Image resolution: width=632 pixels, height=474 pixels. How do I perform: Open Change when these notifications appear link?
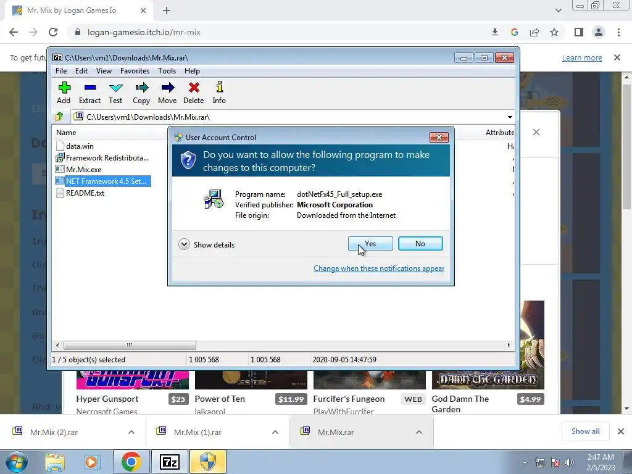(x=379, y=268)
